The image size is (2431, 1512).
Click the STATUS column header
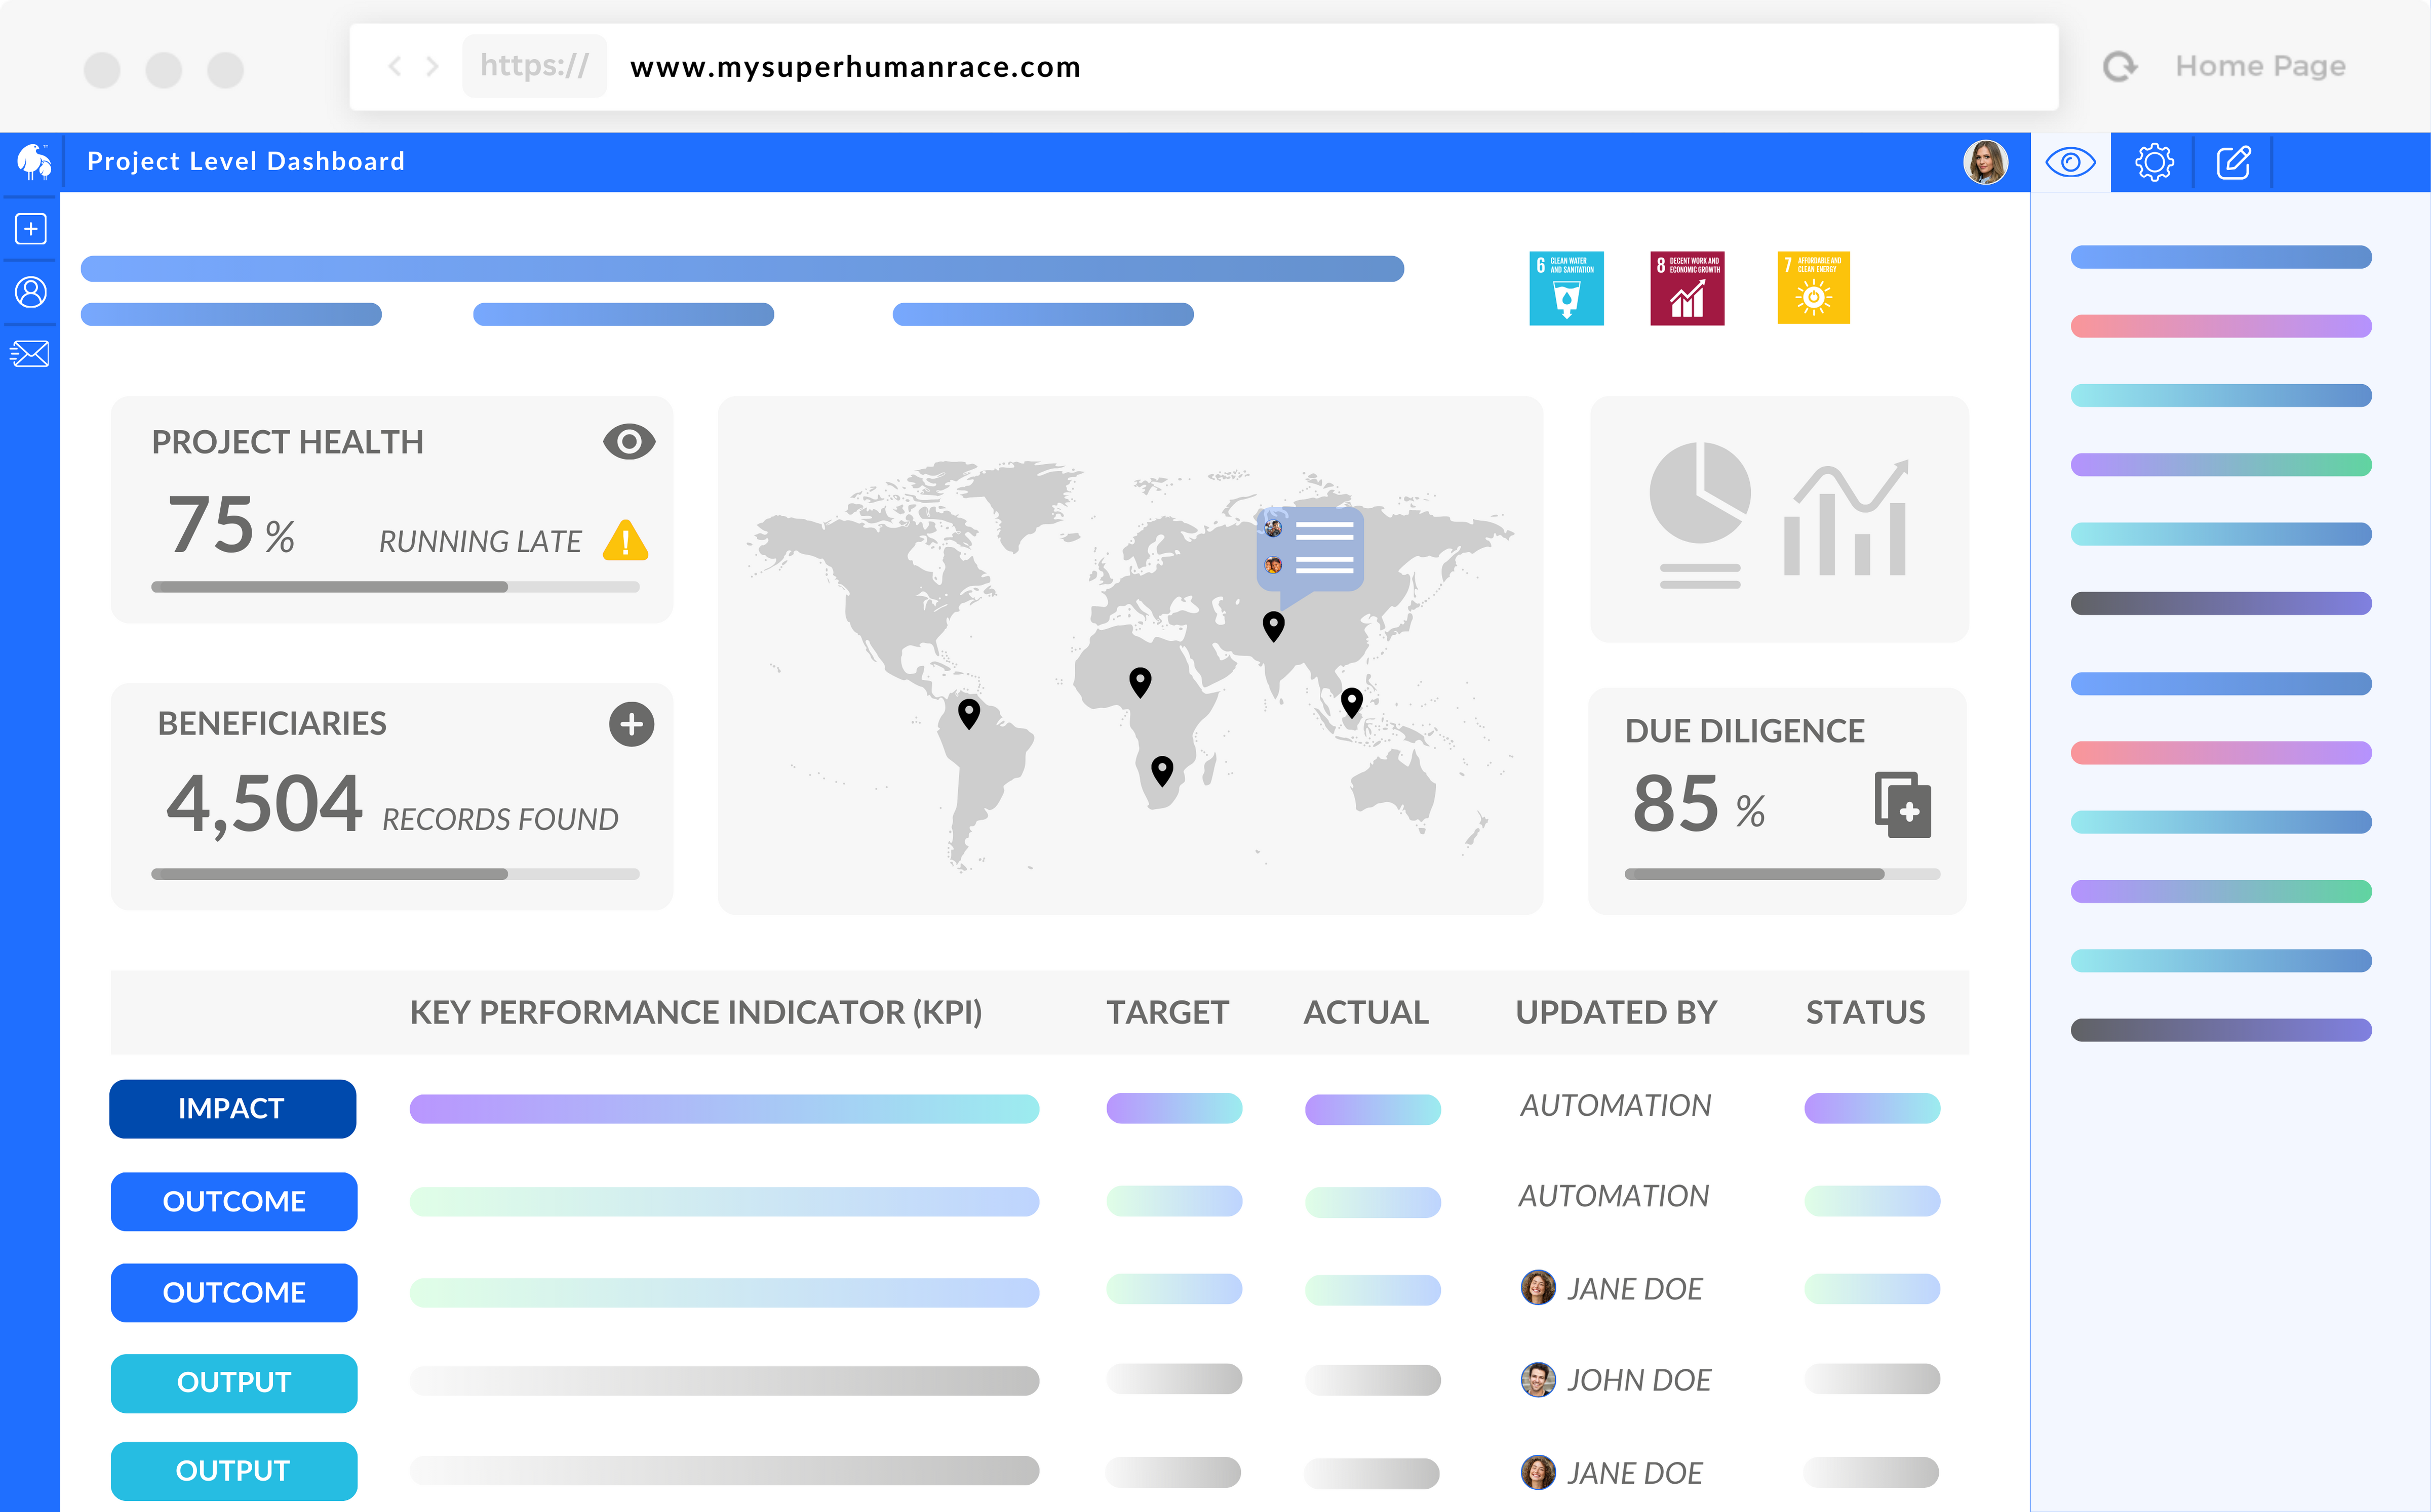(1865, 1012)
